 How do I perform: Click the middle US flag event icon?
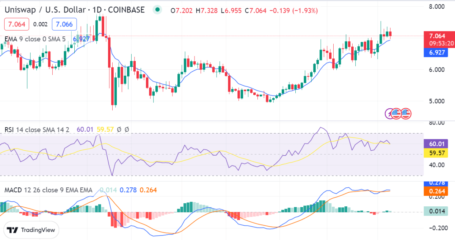[397, 113]
